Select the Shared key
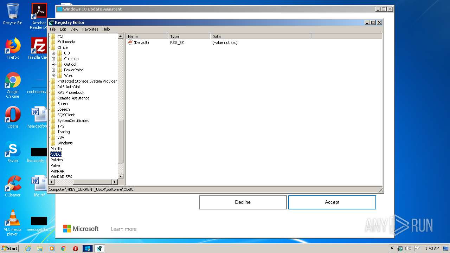This screenshot has width=450, height=253. 63,104
